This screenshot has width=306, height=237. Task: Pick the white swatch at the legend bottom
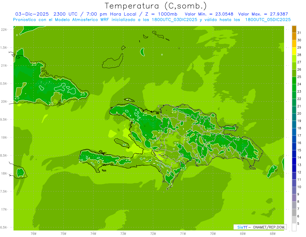click(x=294, y=227)
